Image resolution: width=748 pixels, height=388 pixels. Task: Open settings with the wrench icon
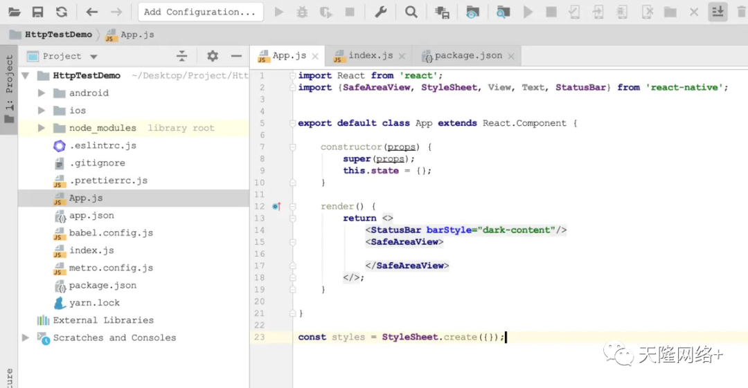click(x=380, y=12)
